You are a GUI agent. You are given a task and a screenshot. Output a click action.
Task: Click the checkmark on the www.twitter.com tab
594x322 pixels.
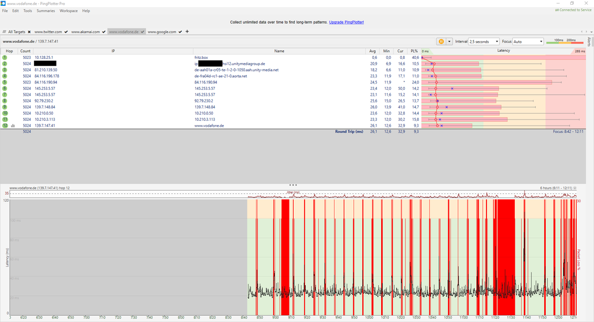click(66, 32)
